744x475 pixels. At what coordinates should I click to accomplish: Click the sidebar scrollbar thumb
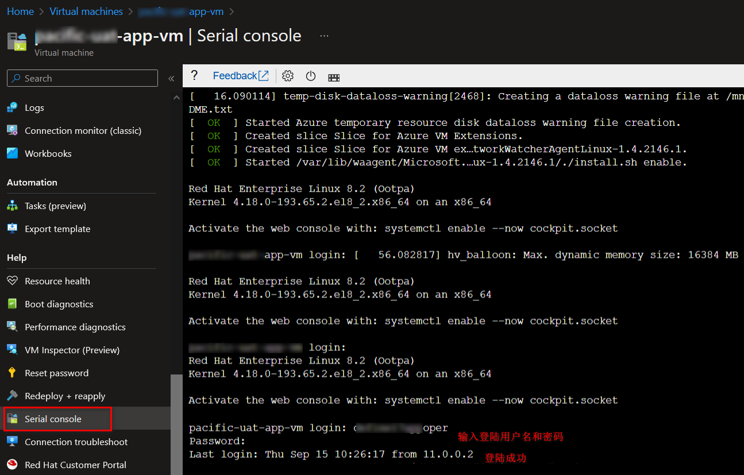point(176,424)
